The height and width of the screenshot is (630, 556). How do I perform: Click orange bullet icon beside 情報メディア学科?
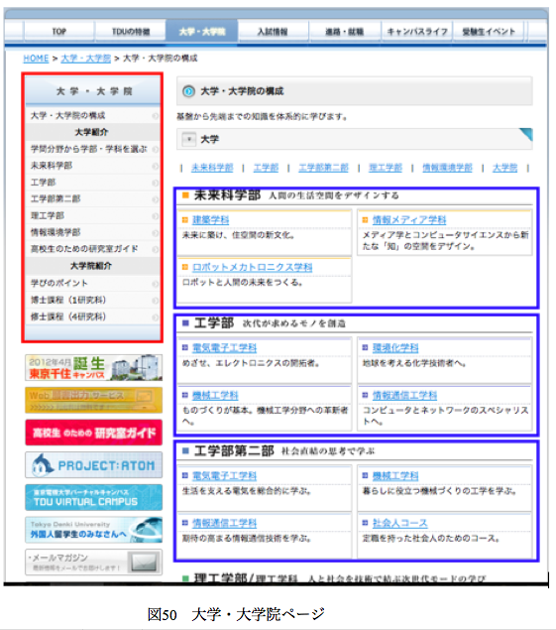[x=365, y=220]
